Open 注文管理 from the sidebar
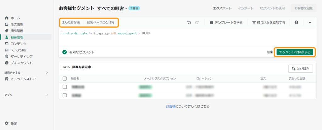 17,24
